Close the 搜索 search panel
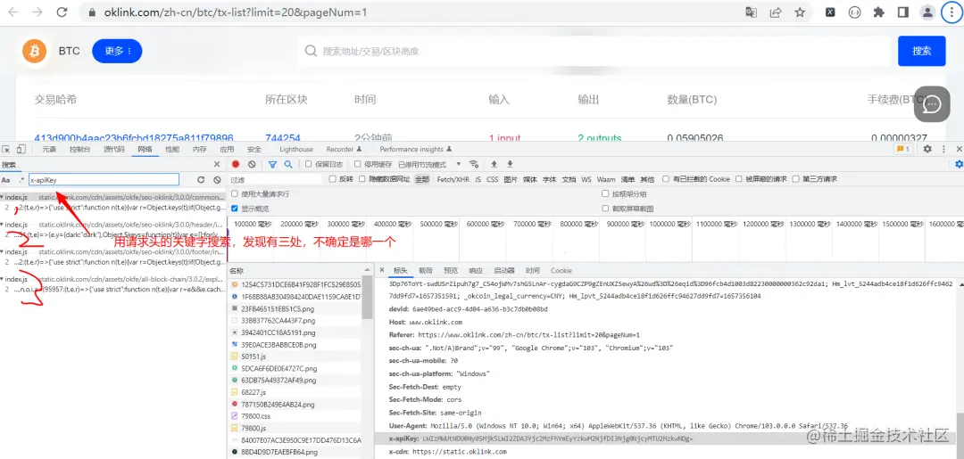 tap(216, 165)
